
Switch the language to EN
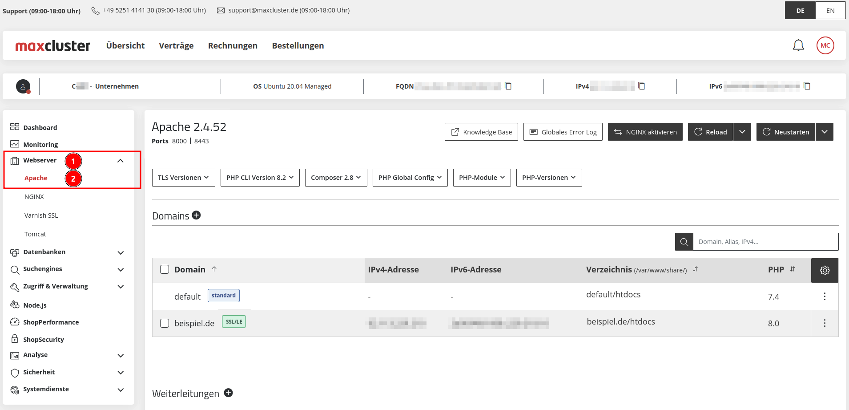830,10
